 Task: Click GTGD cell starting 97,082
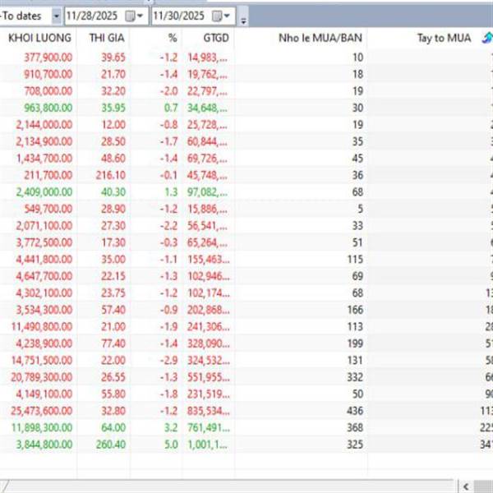pyautogui.click(x=208, y=192)
